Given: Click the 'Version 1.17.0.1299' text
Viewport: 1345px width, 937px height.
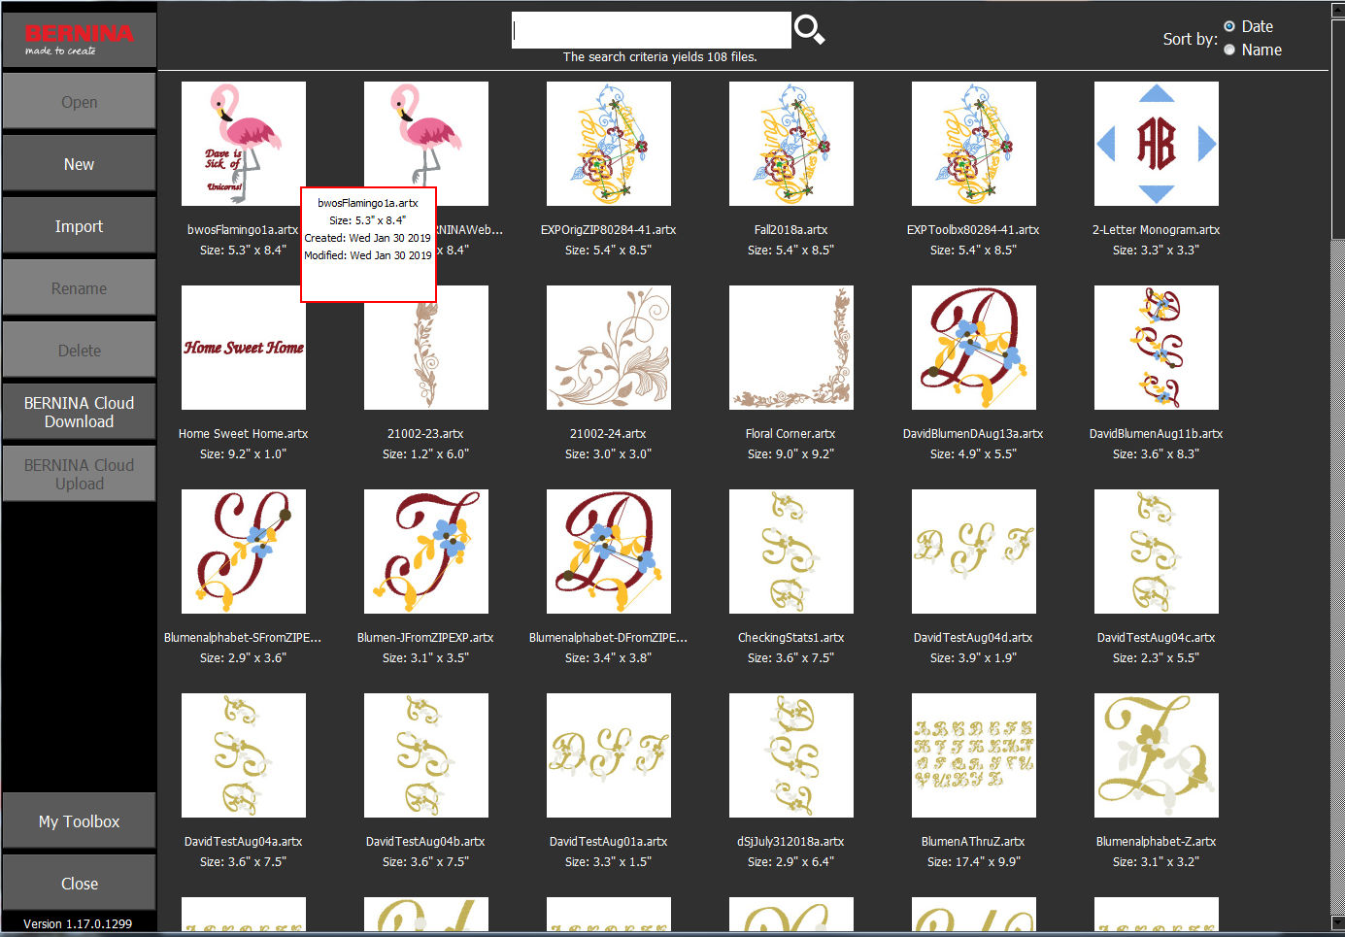Looking at the screenshot, I should [78, 923].
